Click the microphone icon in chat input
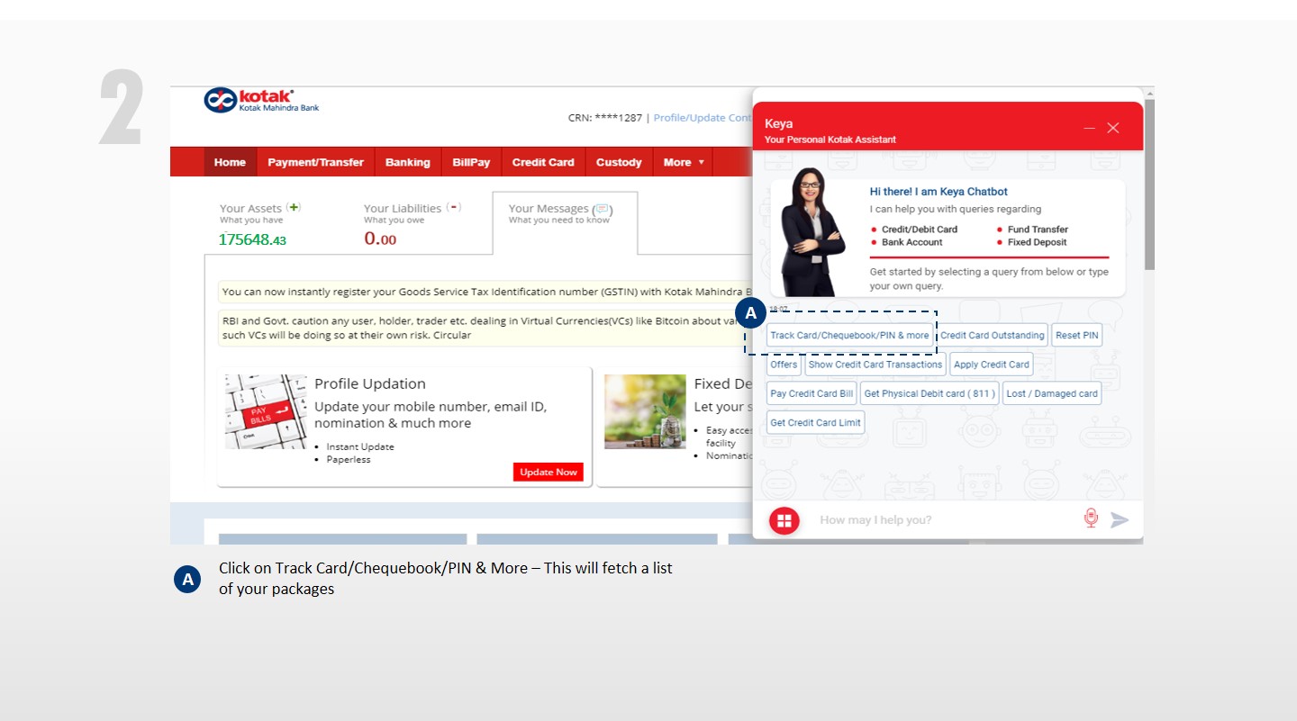Screen dimensions: 1297x721 [x=1091, y=518]
